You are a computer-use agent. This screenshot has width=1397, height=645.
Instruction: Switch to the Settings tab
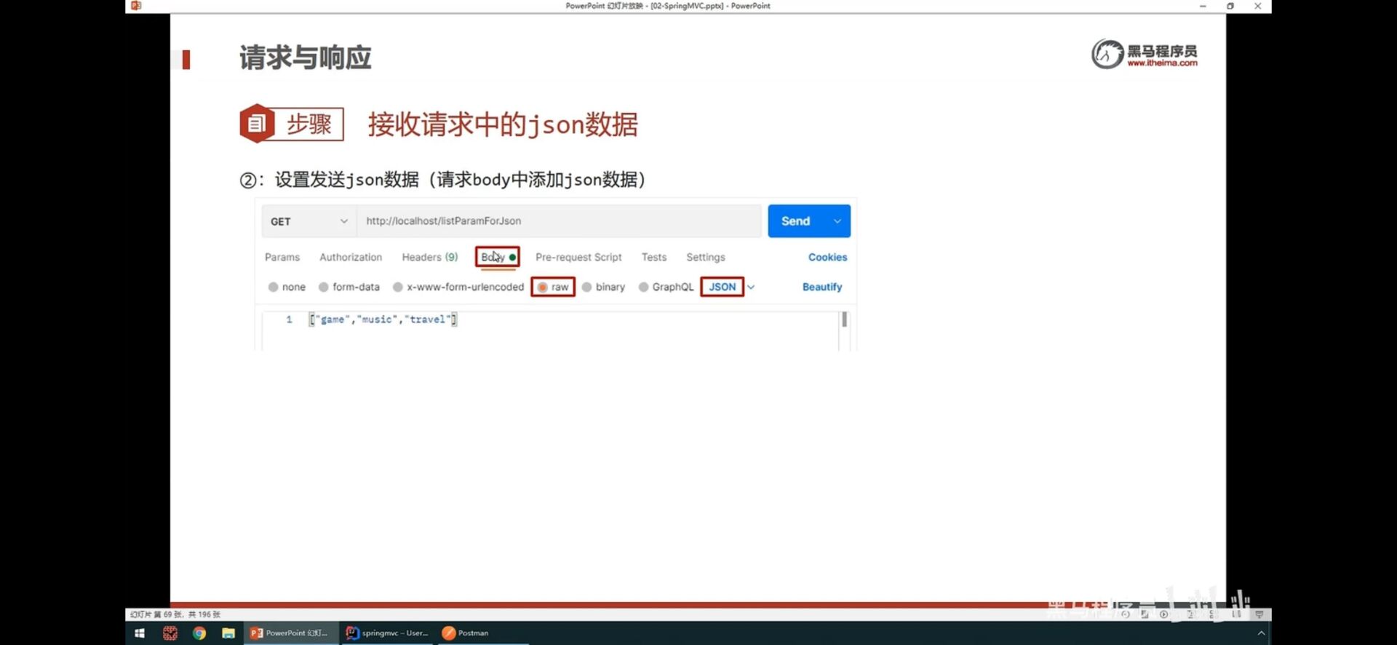pyautogui.click(x=706, y=257)
